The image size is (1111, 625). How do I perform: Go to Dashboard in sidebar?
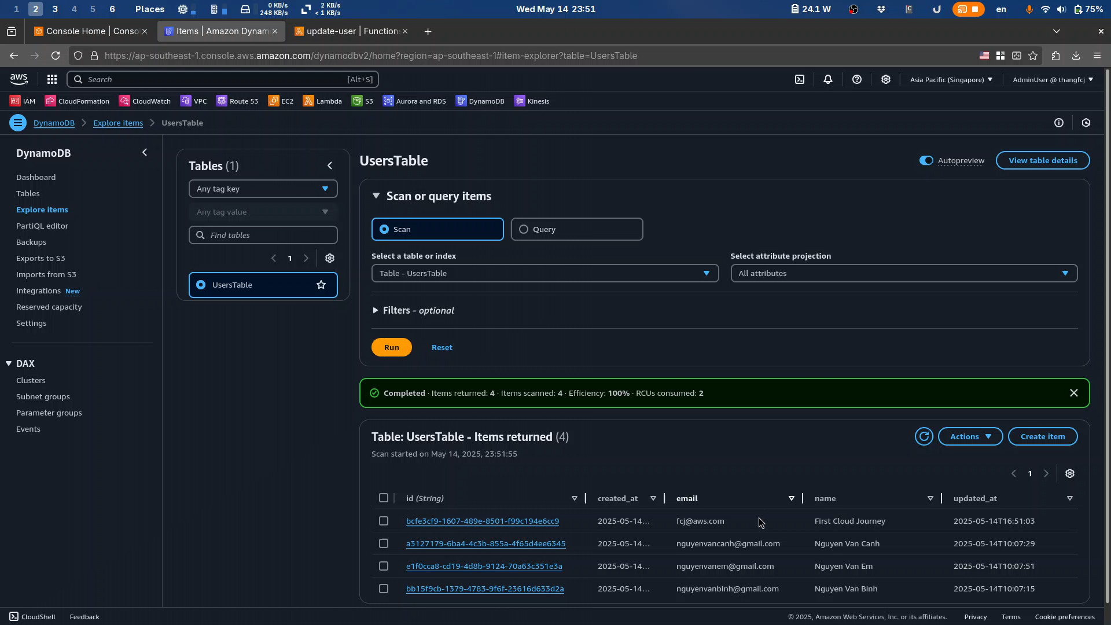tap(36, 177)
